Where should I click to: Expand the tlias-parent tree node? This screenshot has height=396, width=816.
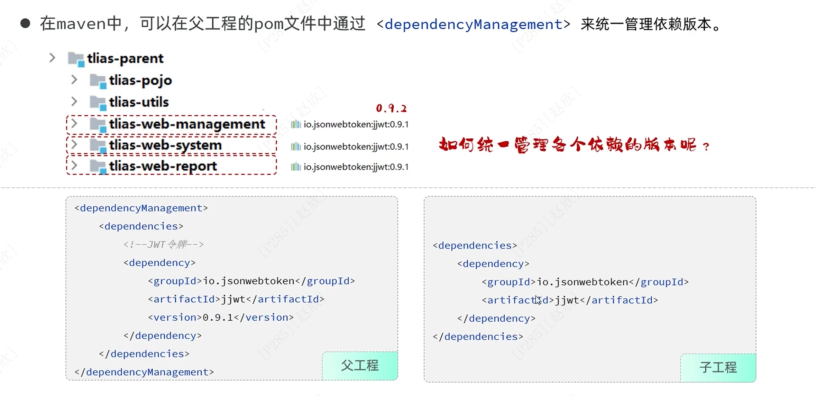tap(52, 58)
